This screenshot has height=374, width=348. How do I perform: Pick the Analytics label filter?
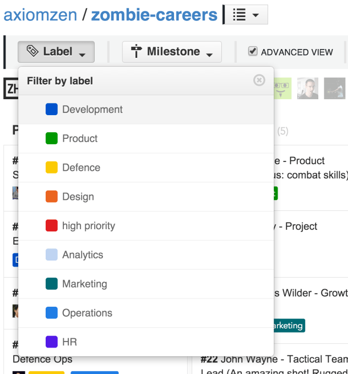click(x=83, y=255)
